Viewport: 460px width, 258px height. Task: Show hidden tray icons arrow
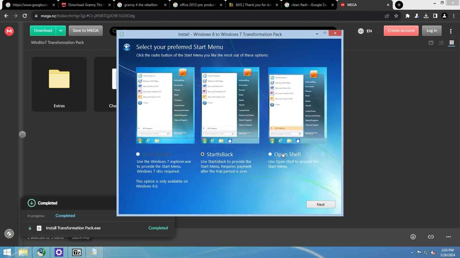pyautogui.click(x=412, y=253)
